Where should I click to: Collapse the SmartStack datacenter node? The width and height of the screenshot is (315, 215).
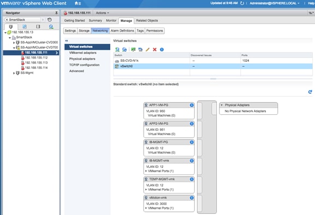(10, 38)
